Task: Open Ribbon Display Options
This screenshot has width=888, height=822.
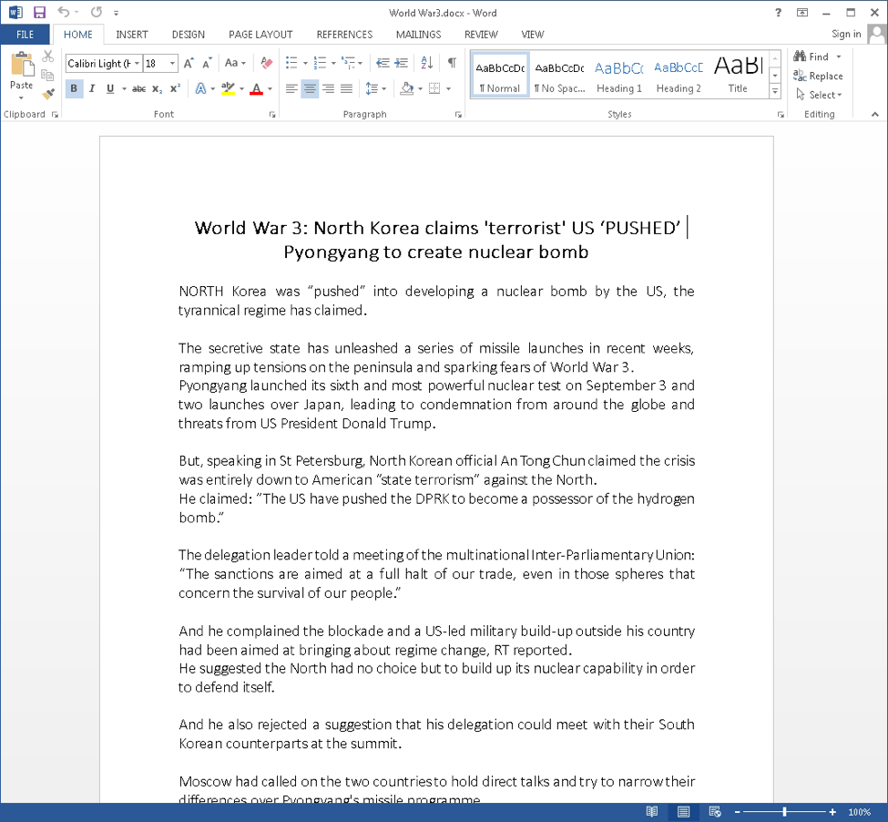Action: [802, 13]
